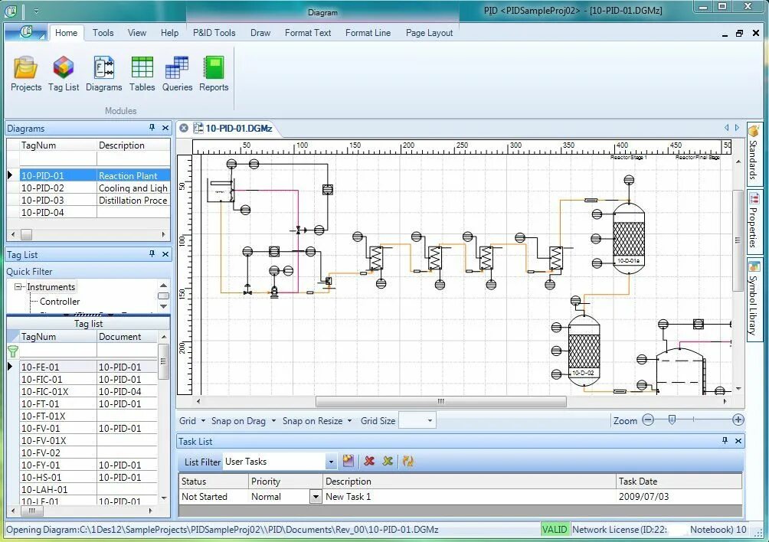Open the Snap on Drag dropdown
The width and height of the screenshot is (769, 542).
tap(244, 420)
